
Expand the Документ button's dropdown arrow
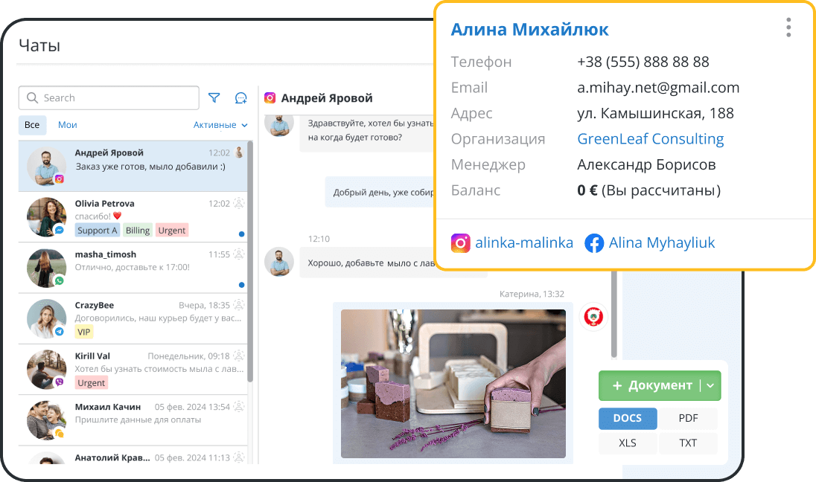click(711, 385)
